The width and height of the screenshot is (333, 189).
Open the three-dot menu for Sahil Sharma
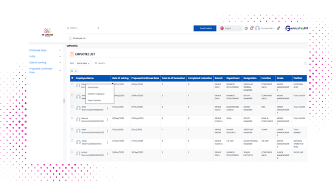(108, 109)
